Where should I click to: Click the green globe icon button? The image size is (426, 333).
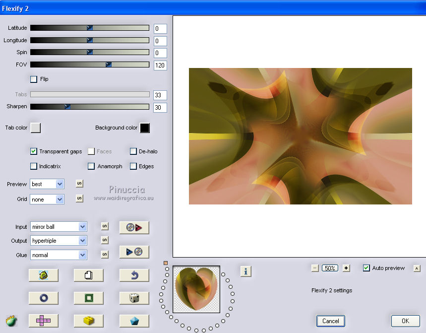pyautogui.click(x=44, y=275)
